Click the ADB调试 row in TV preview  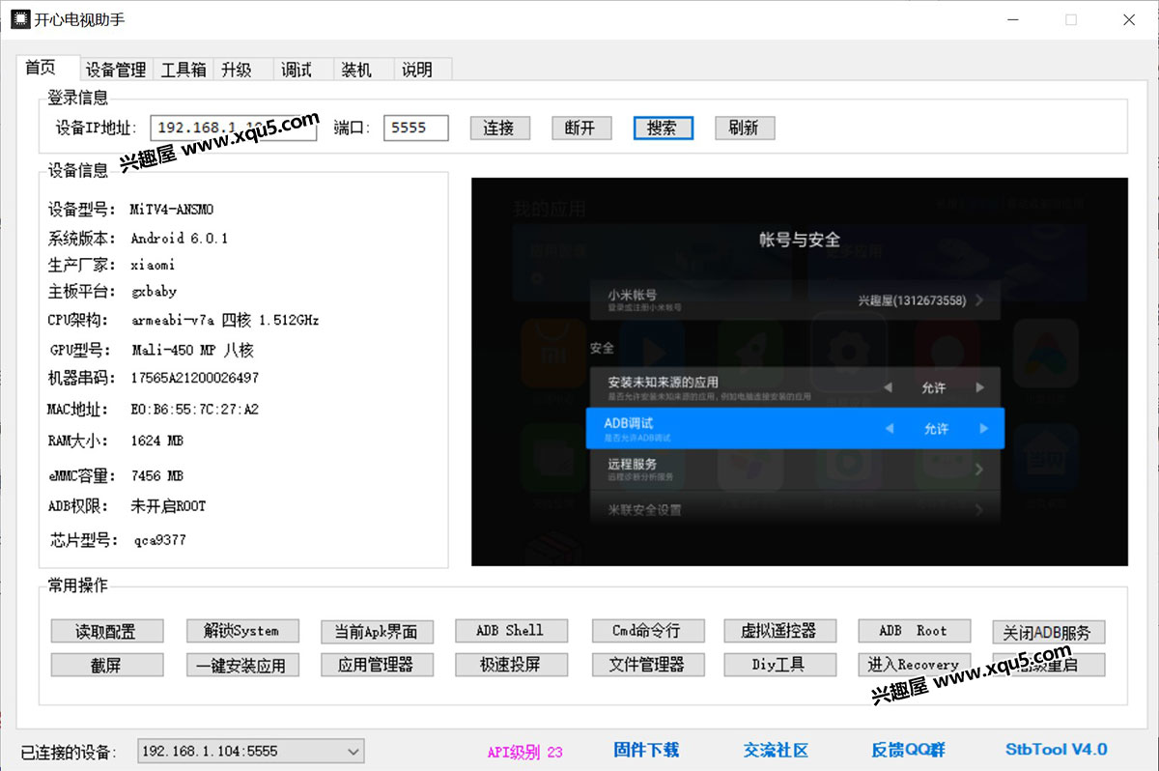796,428
